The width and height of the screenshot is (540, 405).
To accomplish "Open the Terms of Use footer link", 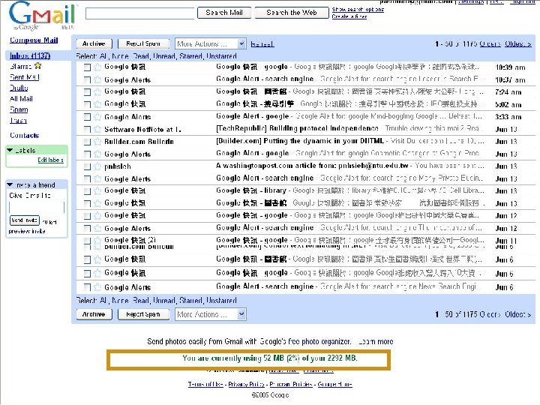I will [x=205, y=384].
